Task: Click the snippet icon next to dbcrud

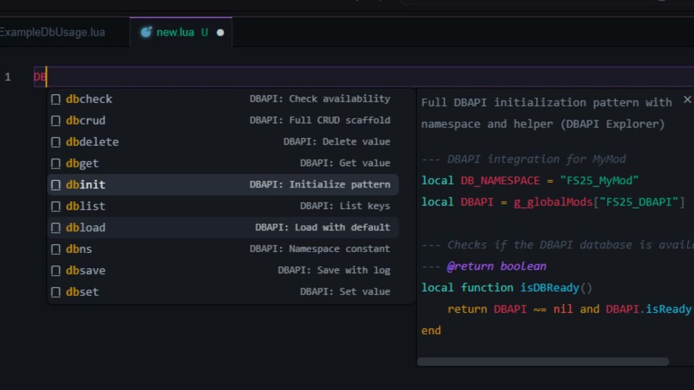Action: 56,120
